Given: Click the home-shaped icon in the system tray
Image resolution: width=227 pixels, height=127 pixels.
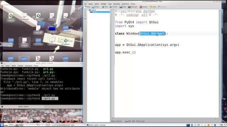Looking at the screenshot, I should click(215, 125).
